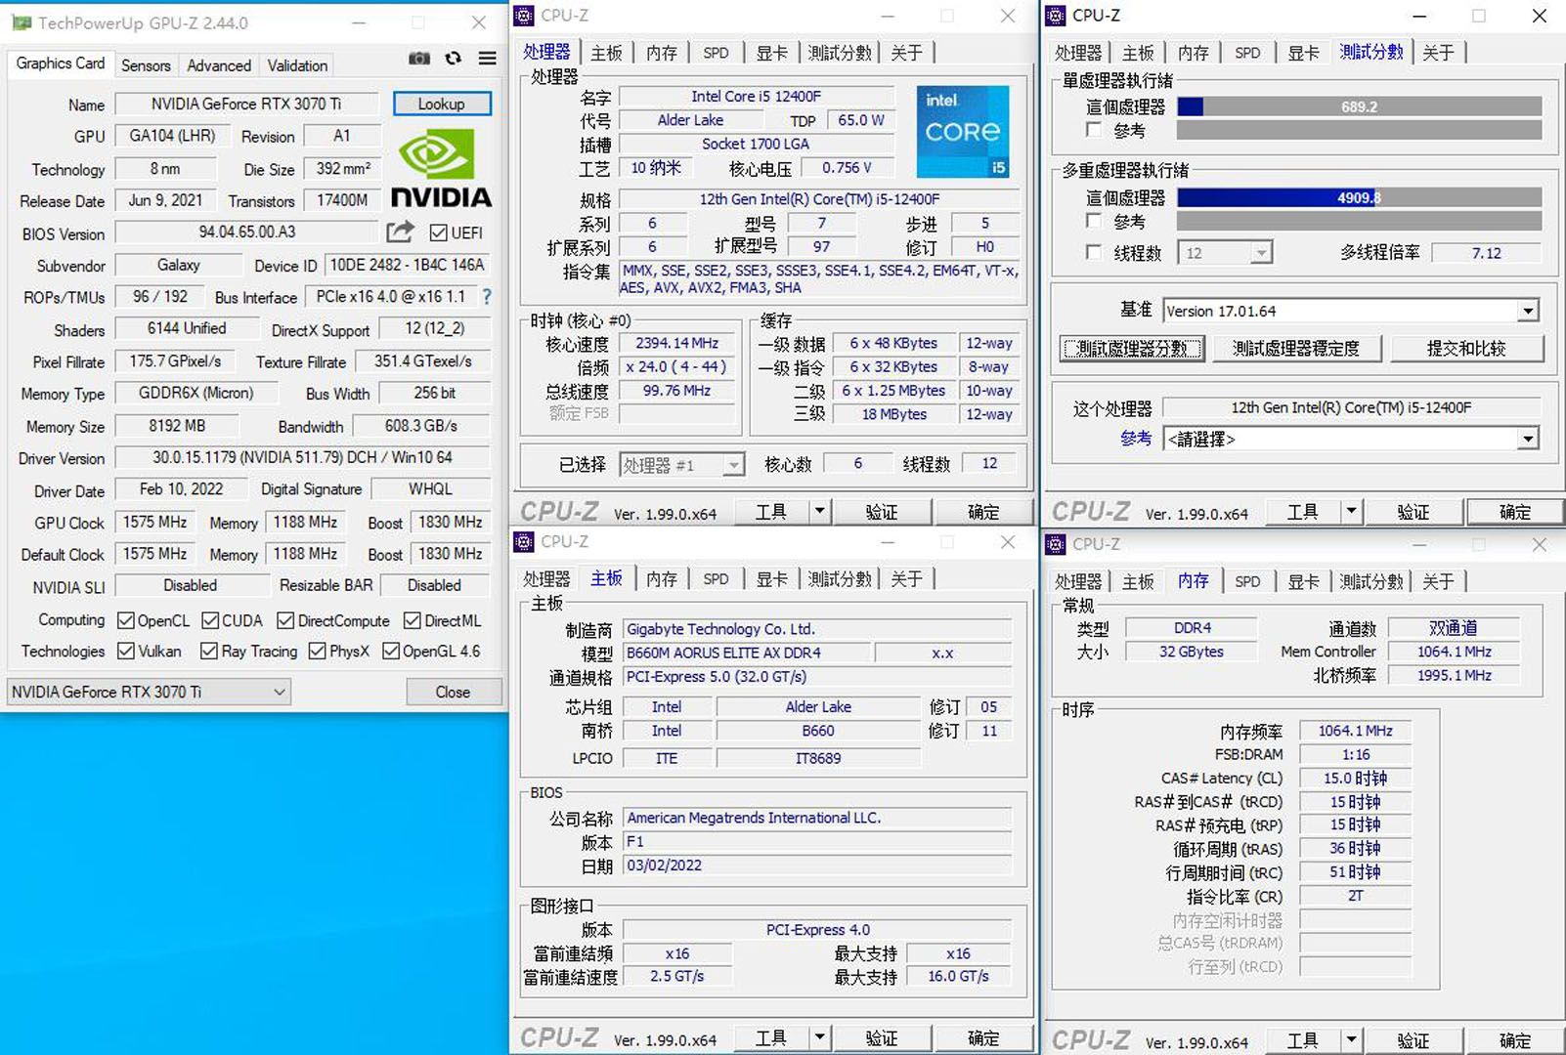The image size is (1566, 1055).
Task: Open the SPD tab in CPU-Z
Action: pos(717,53)
